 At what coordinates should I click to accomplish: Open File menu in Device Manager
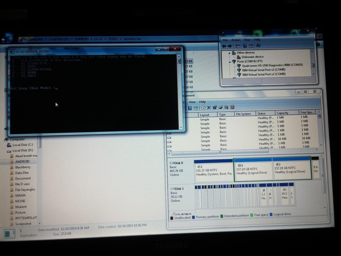[225, 40]
